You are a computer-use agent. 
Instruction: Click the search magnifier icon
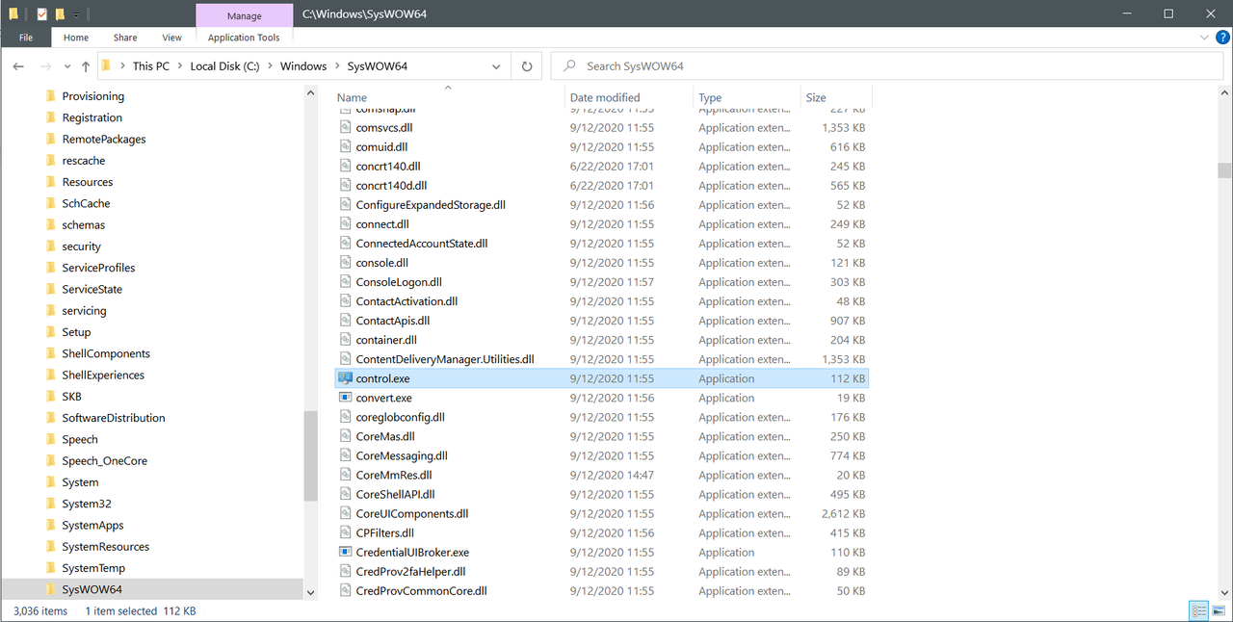coord(569,66)
